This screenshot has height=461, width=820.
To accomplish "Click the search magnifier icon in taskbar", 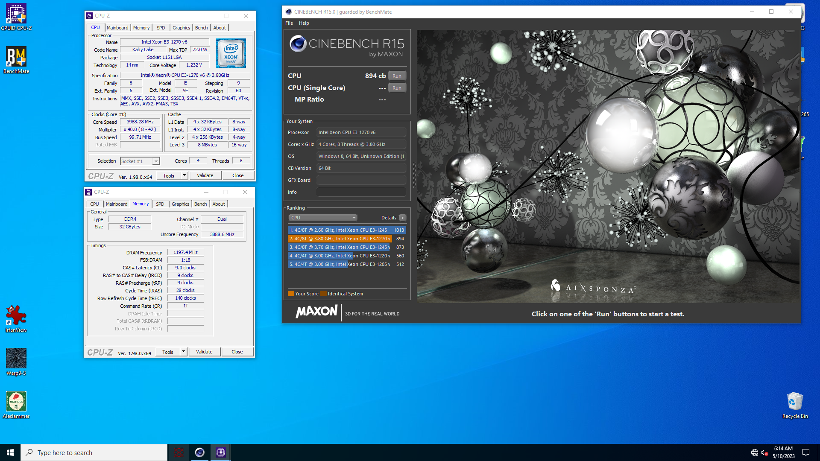I will coord(29,452).
